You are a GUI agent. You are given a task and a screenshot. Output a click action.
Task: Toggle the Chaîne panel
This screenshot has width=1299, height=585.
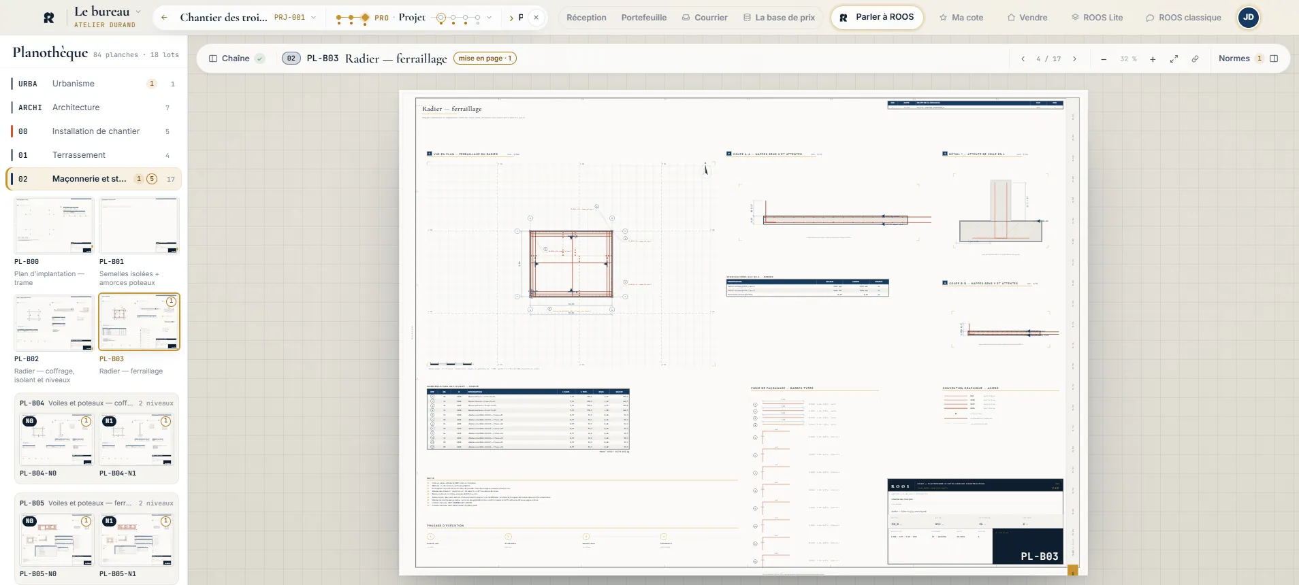coord(236,58)
